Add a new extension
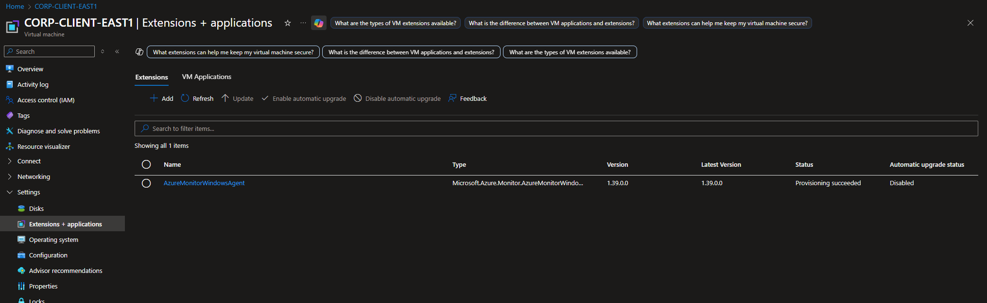Image resolution: width=987 pixels, height=303 pixels. point(162,98)
